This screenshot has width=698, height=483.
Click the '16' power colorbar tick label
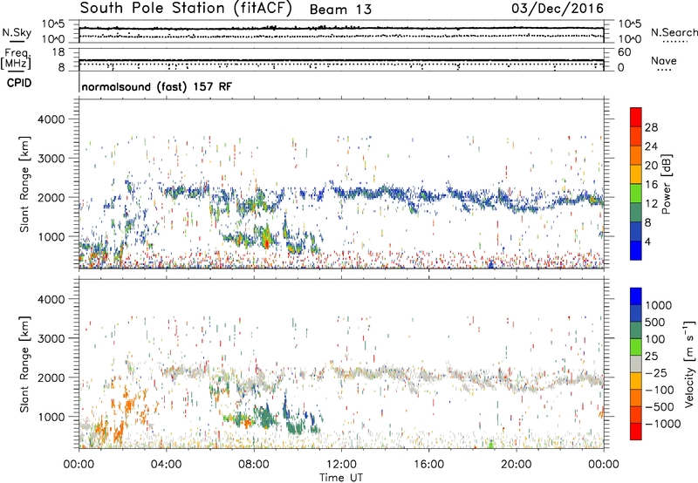pyautogui.click(x=651, y=185)
